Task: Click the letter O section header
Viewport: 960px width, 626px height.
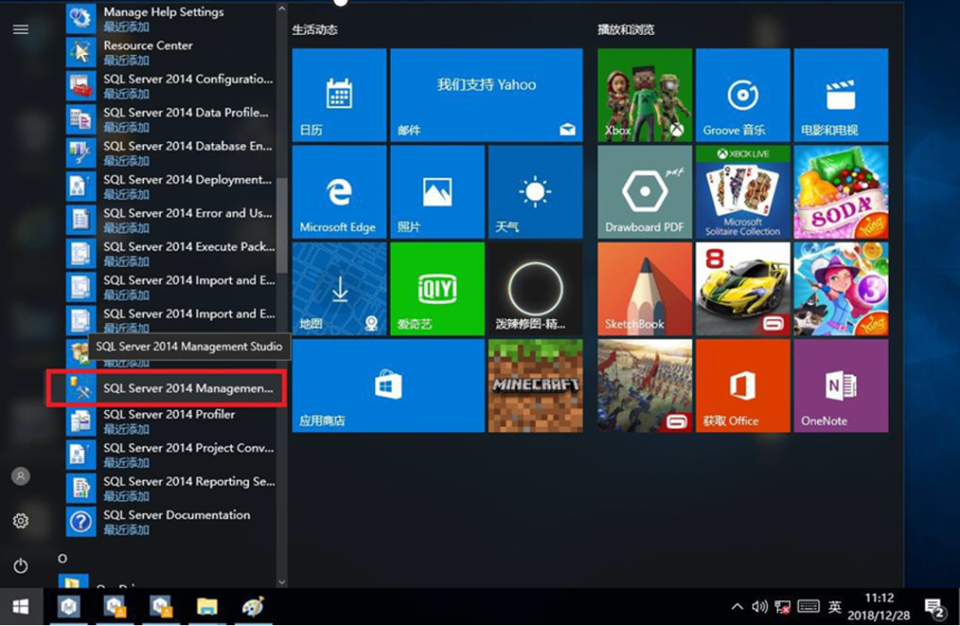Action: pos(62,558)
